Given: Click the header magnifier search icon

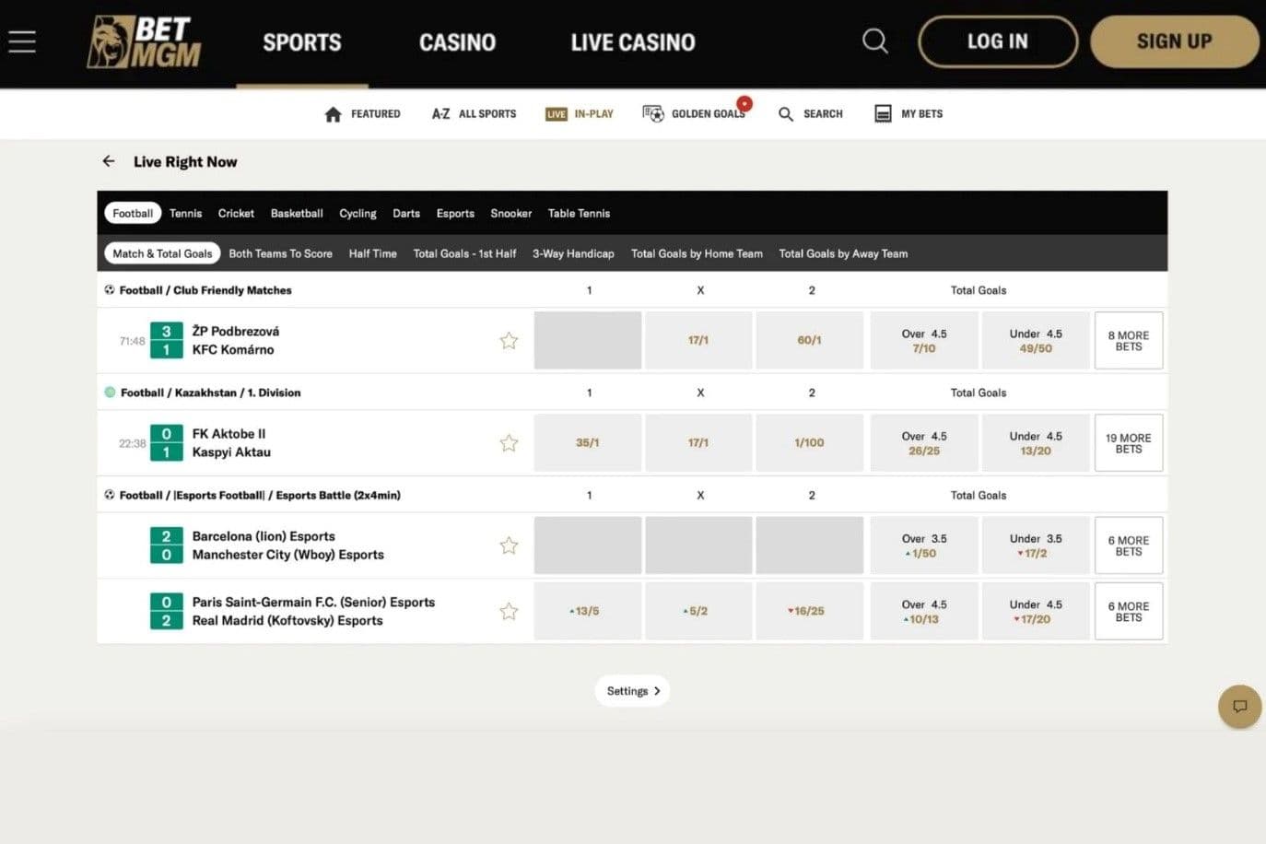Looking at the screenshot, I should click(874, 41).
